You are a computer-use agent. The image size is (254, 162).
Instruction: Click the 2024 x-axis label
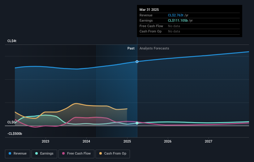(x=86, y=142)
